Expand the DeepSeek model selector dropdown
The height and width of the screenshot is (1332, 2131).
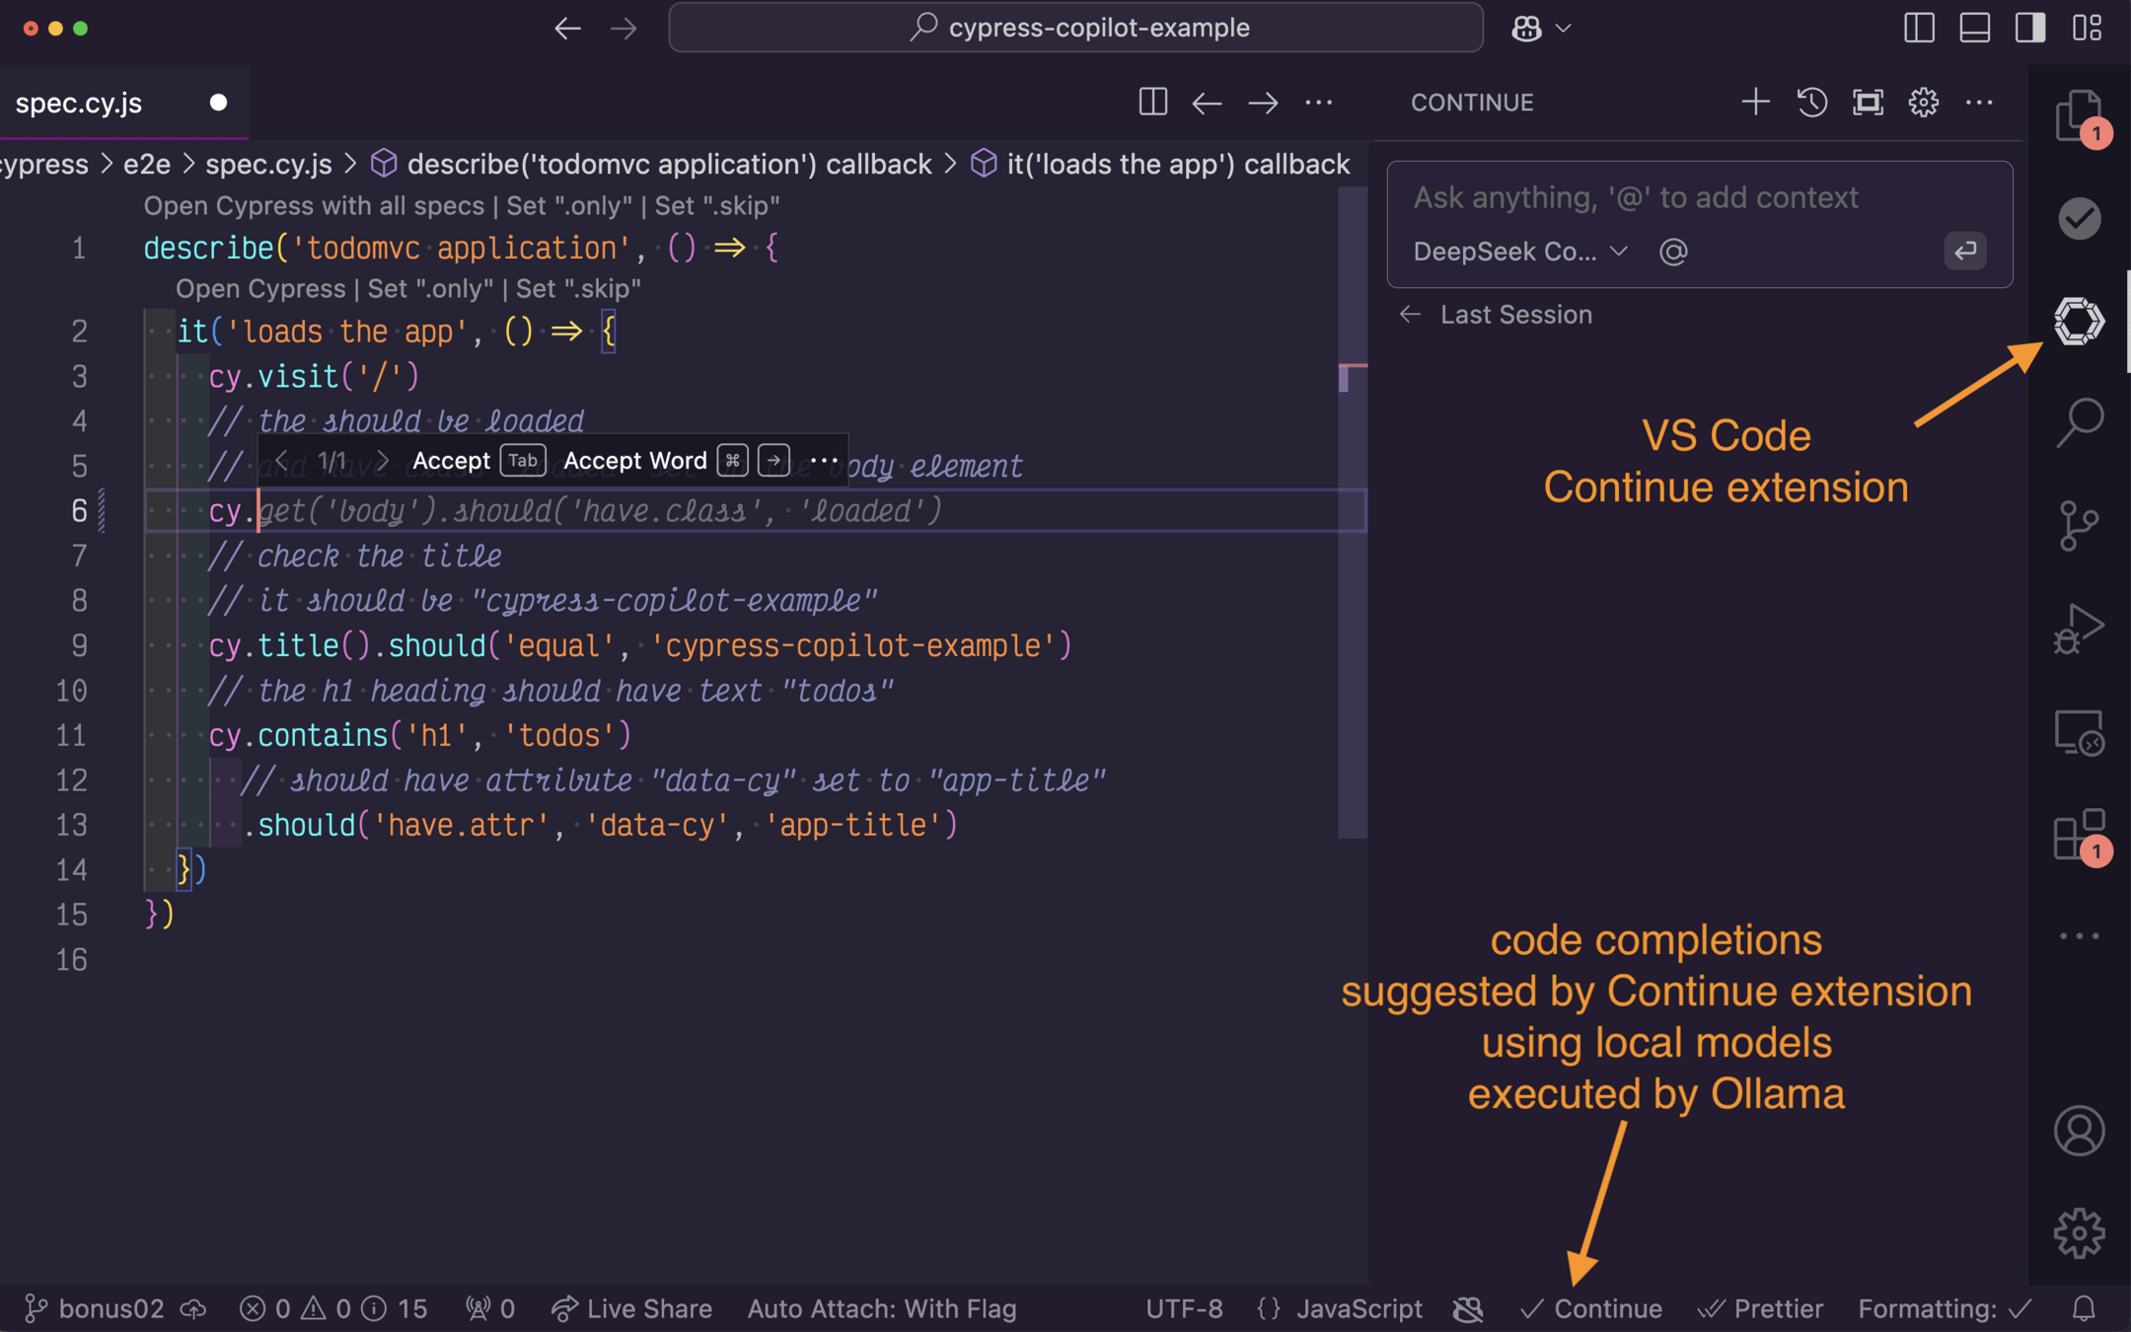(x=1519, y=252)
